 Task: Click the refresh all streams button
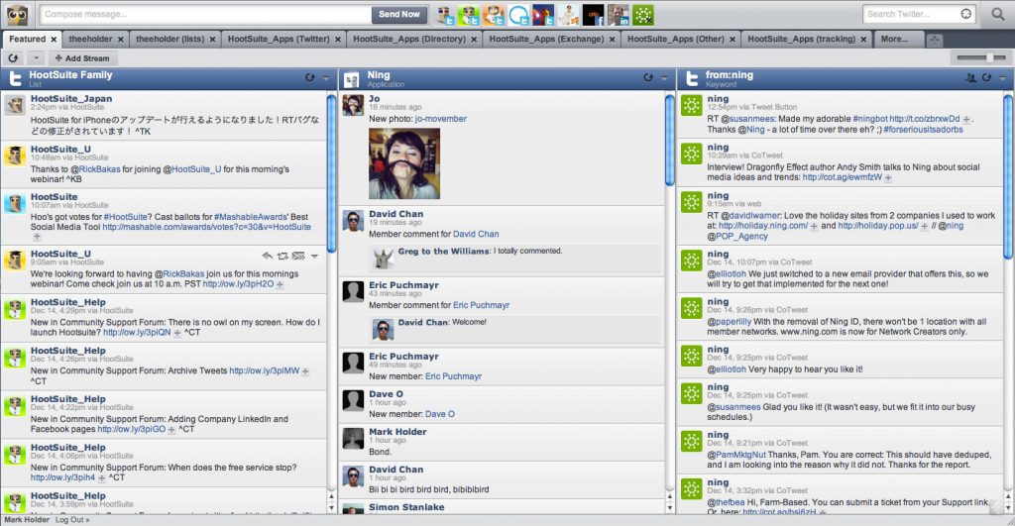pyautogui.click(x=14, y=58)
